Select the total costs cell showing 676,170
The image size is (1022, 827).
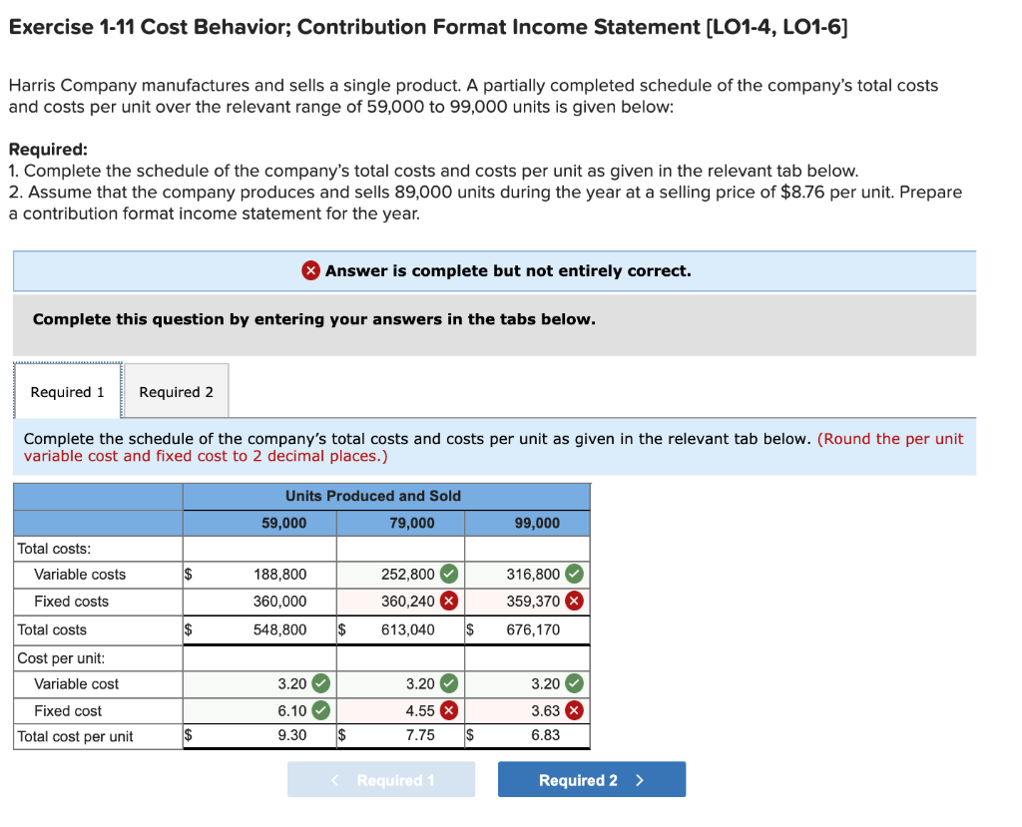point(534,628)
